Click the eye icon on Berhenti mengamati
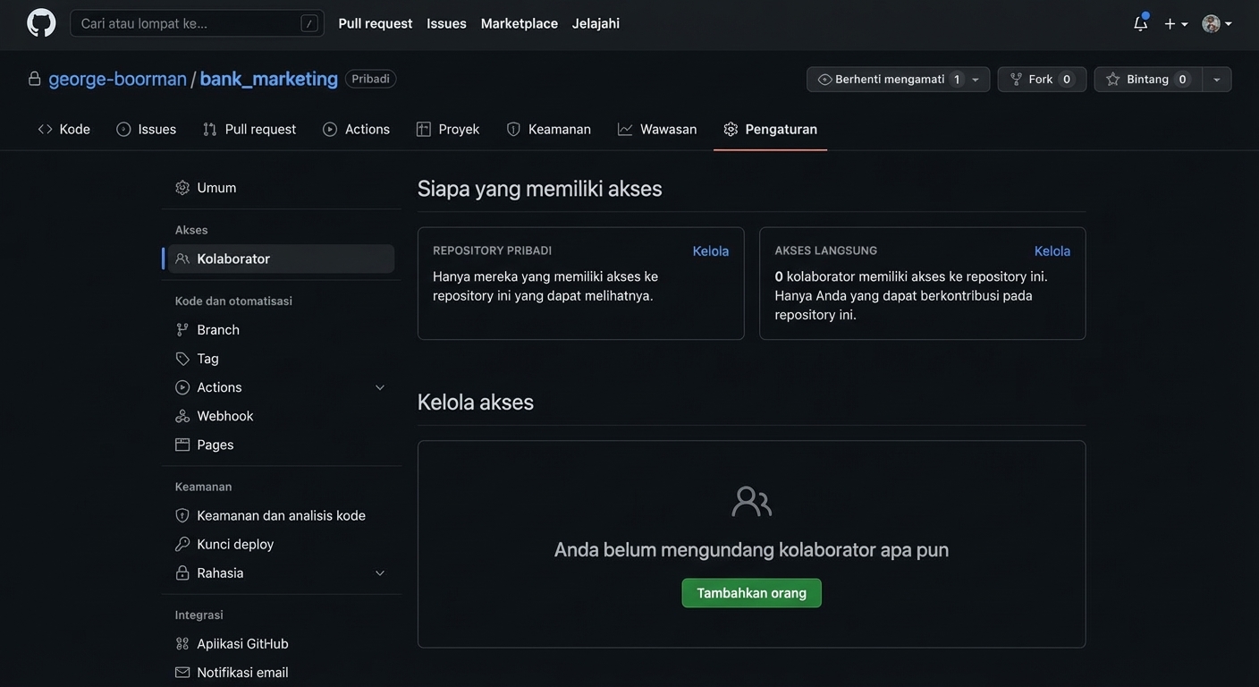The image size is (1259, 687). click(x=824, y=80)
